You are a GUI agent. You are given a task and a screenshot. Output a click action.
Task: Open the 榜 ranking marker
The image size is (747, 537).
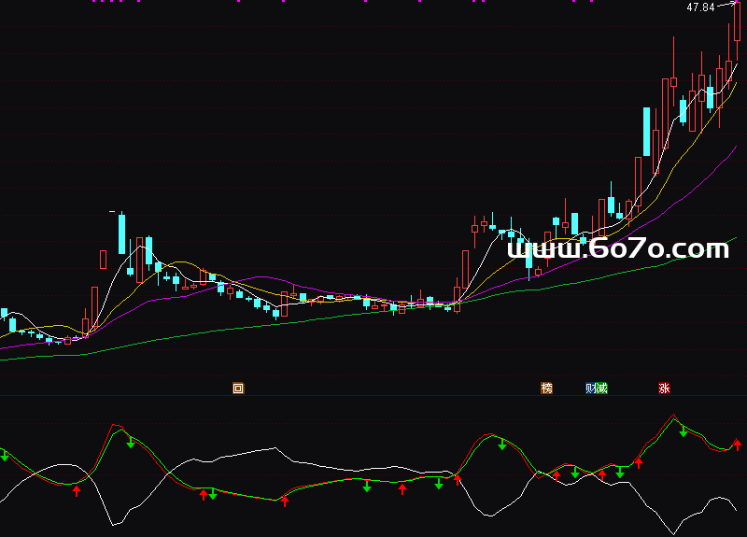point(546,389)
